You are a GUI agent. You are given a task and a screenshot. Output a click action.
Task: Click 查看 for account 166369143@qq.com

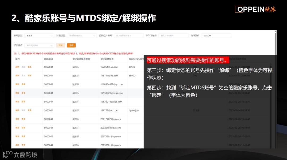[23, 102]
